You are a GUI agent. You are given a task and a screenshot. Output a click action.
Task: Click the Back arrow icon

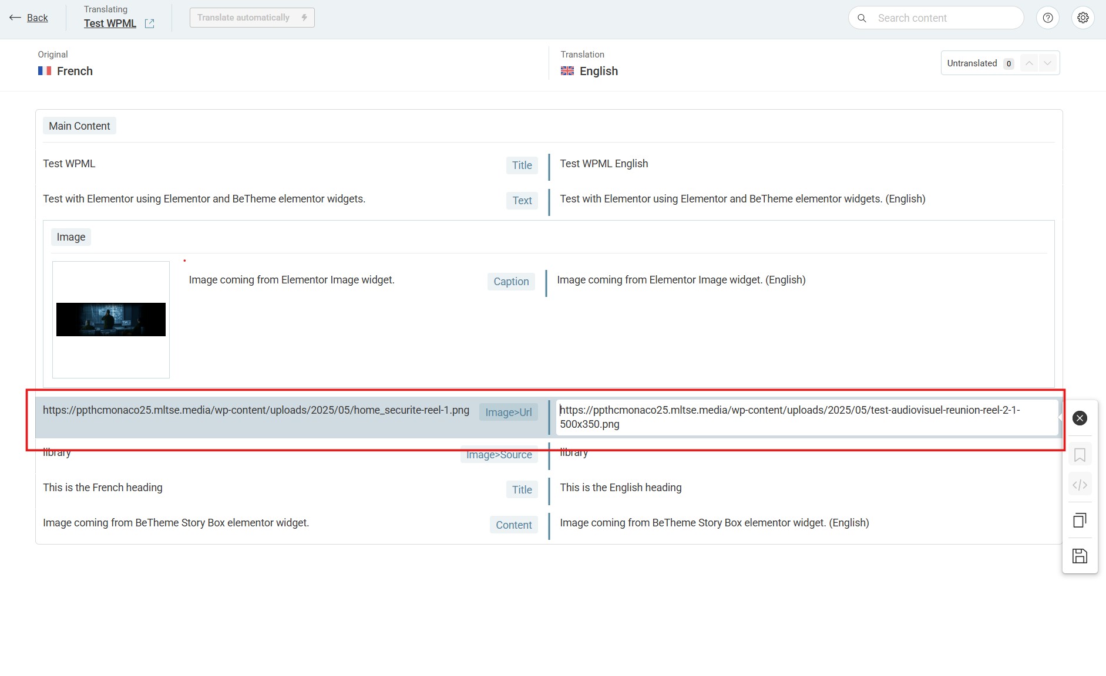(15, 18)
